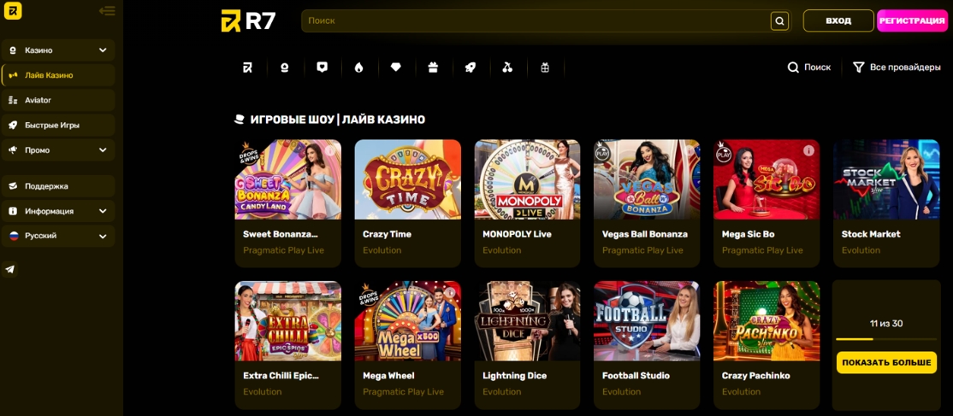Select the heart bubble favorites category icon
Screen dimensions: 953x416
pyautogui.click(x=323, y=67)
